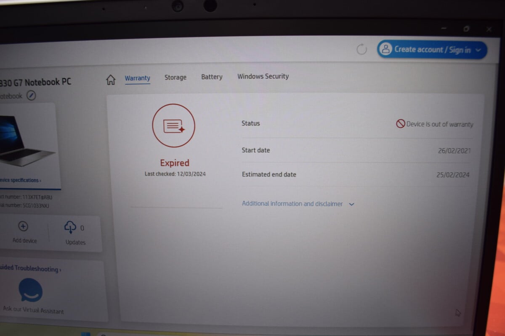Screen dimensions: 505x336
Task: Go to the Home icon tab
Action: 111,80
